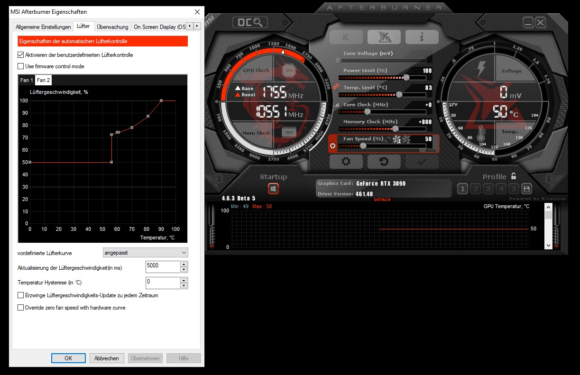The height and width of the screenshot is (375, 580).
Task: Toggle Aktivieren der benutzerdefinierten Lüfterkontrolle checkbox
Action: (x=20, y=55)
